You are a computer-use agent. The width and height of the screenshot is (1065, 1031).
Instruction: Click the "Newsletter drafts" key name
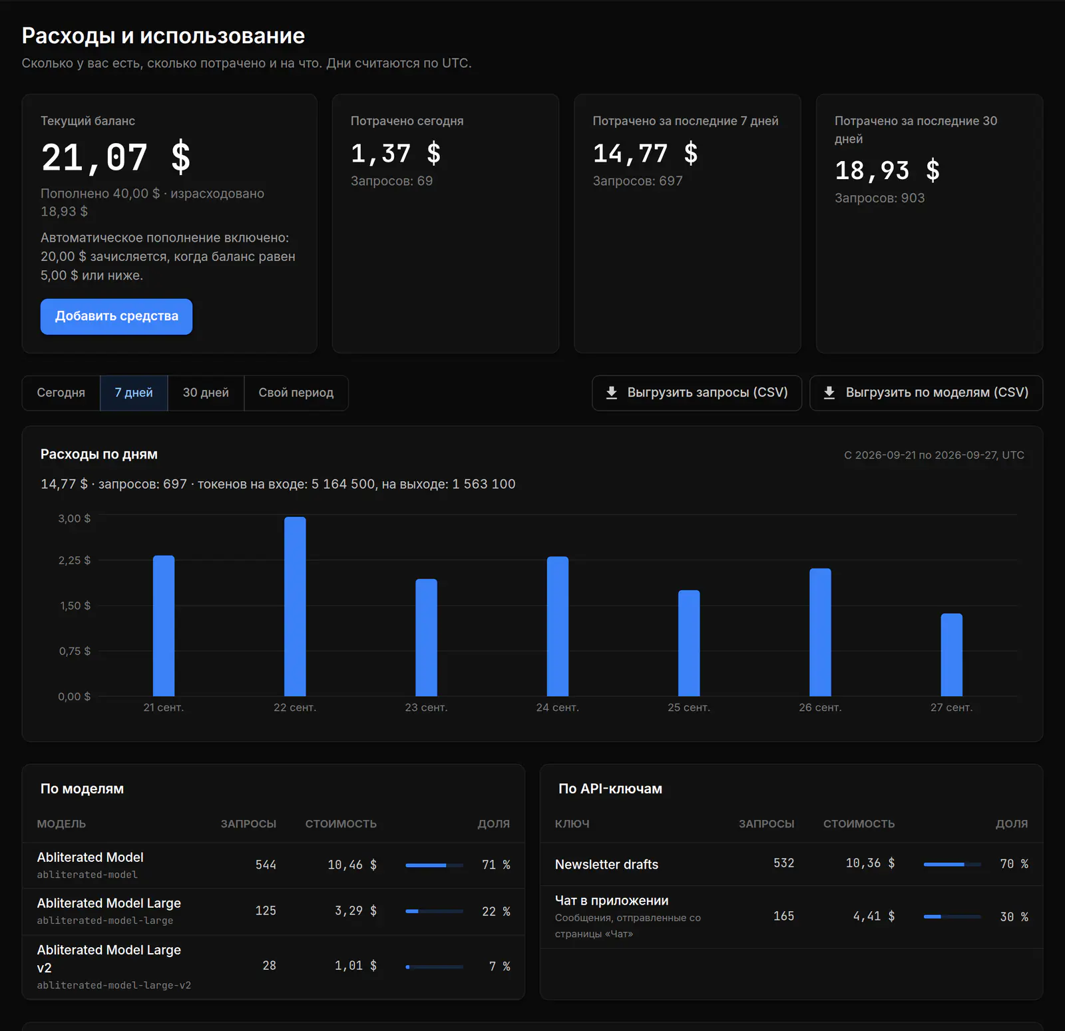pyautogui.click(x=606, y=864)
